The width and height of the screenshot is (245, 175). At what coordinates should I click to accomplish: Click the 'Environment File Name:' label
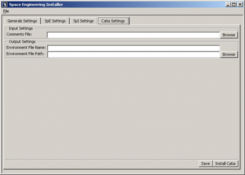[26, 47]
